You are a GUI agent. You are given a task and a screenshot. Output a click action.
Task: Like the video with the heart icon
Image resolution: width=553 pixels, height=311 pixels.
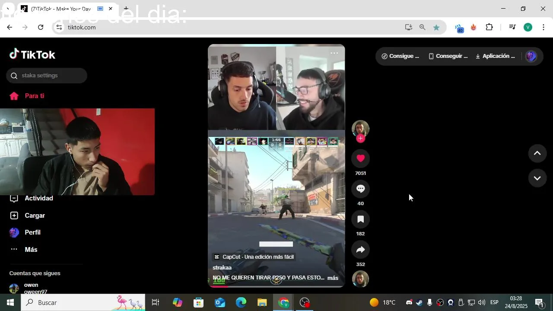[x=360, y=158]
